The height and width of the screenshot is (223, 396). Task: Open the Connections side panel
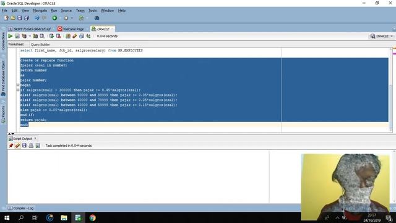tap(3, 40)
